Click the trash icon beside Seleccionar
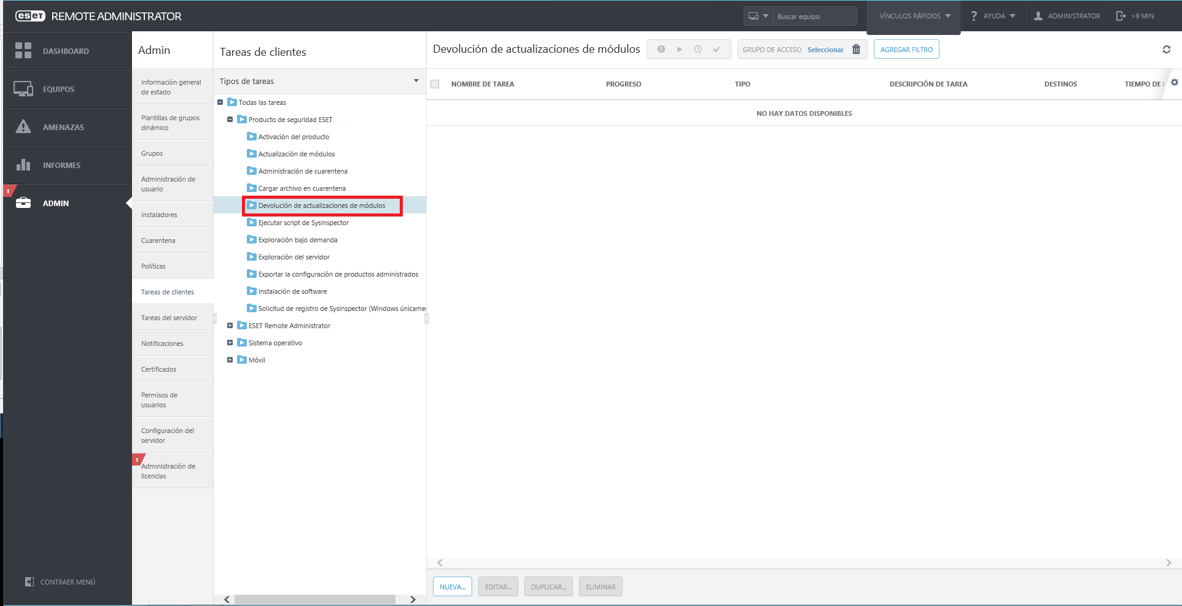 coord(856,49)
